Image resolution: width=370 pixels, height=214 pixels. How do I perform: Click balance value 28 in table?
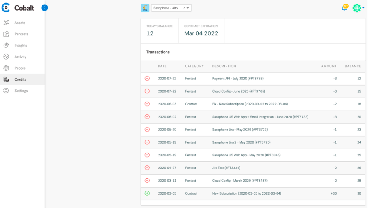coord(359,181)
